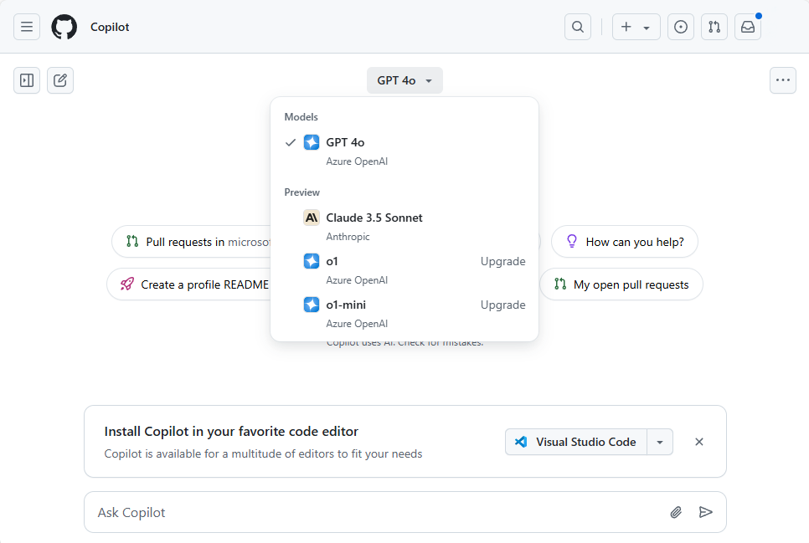Open the hamburger navigation menu
This screenshot has height=543, width=809.
click(x=26, y=26)
